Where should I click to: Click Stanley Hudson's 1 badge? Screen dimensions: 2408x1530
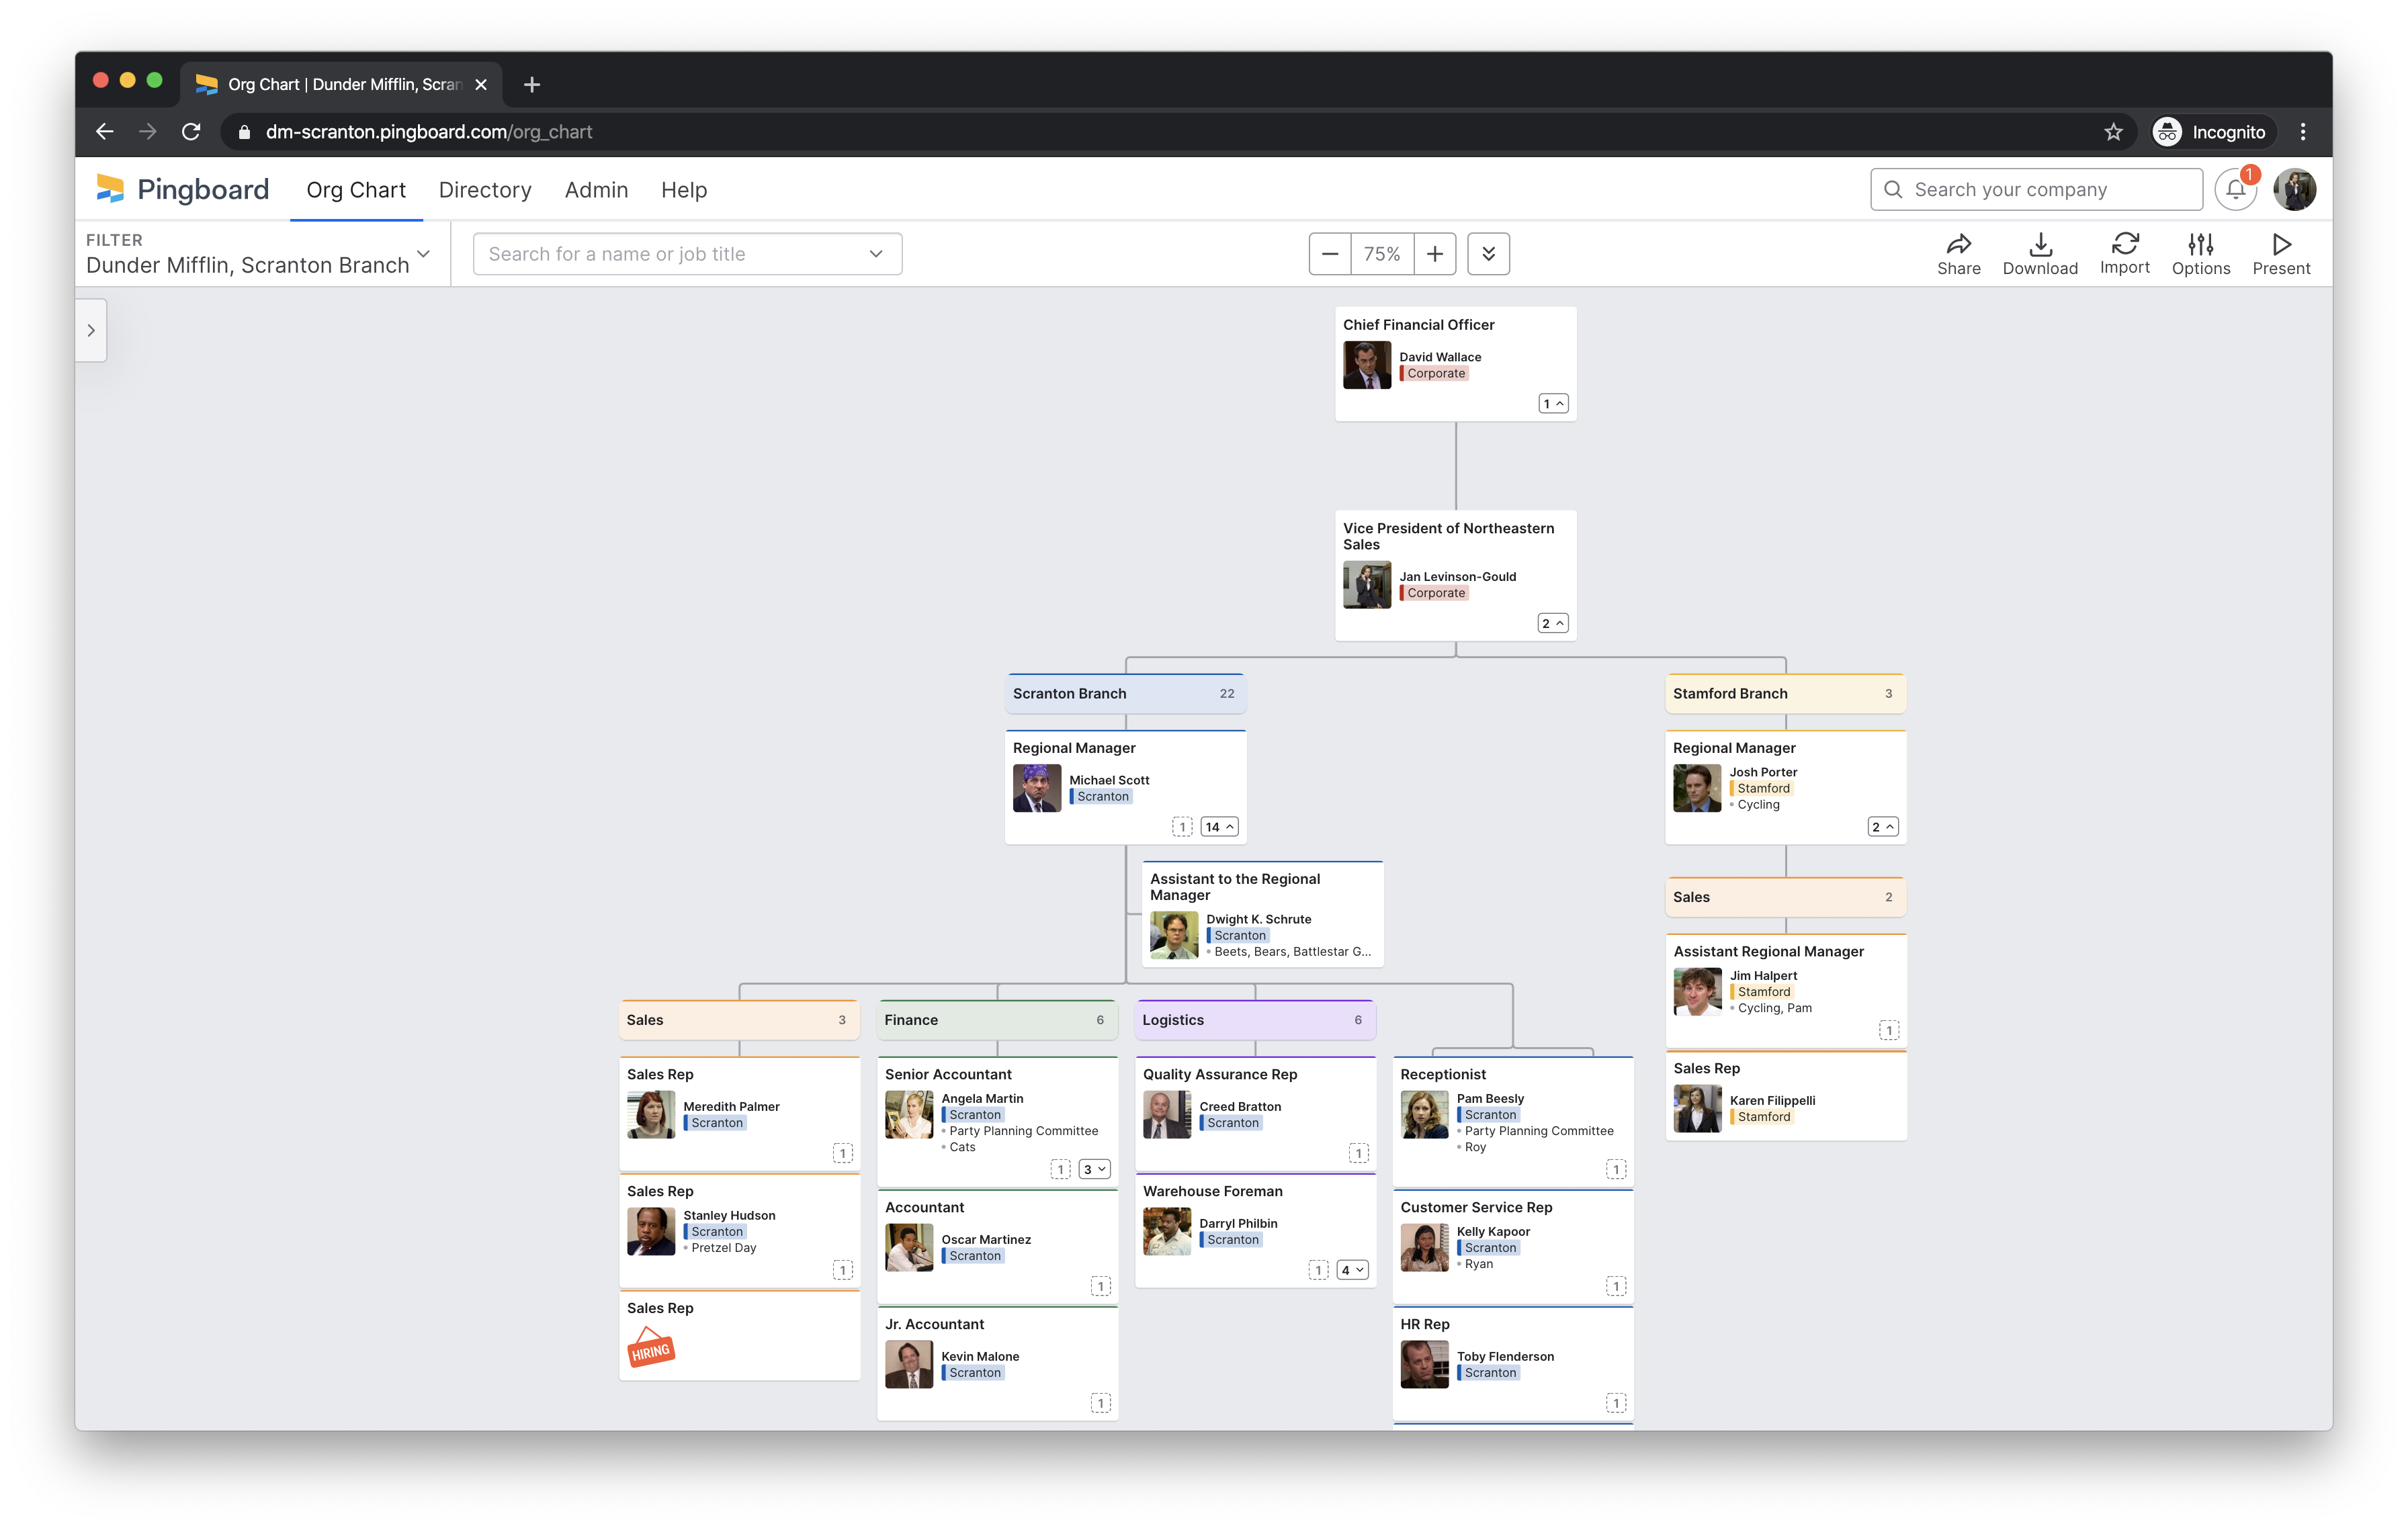843,1271
